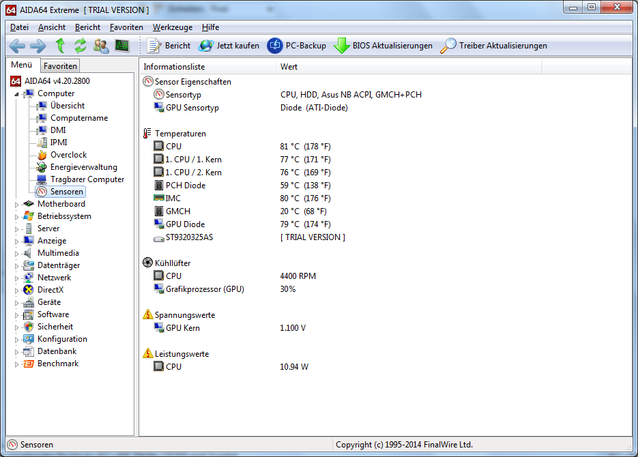The width and height of the screenshot is (638, 457).
Task: Expand the Server node
Action: (x=16, y=229)
